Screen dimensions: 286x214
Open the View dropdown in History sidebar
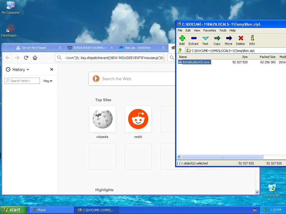pyautogui.click(x=47, y=81)
